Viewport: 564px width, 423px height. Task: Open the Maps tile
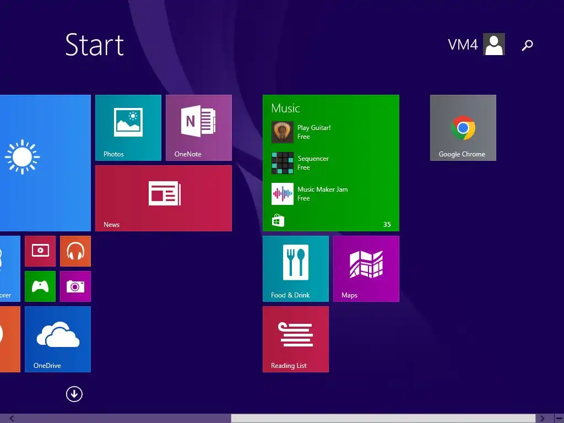[x=366, y=269]
